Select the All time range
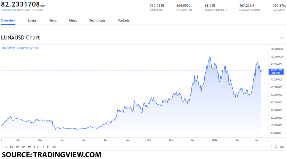This screenshot has height=159, width=287. [54, 147]
